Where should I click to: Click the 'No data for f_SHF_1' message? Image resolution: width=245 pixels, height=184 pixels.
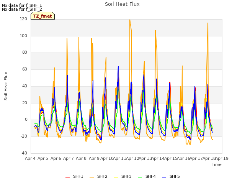[22, 5]
